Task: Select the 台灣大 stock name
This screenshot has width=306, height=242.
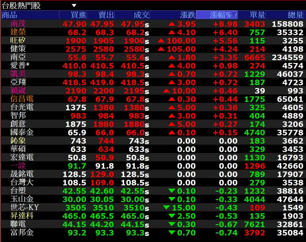Action: tap(22, 183)
